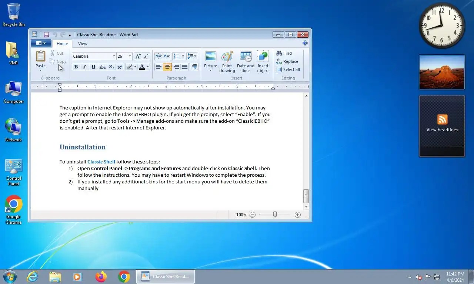Open the WordPad application menu button
Screen dimensions: 474x284
(41, 43)
